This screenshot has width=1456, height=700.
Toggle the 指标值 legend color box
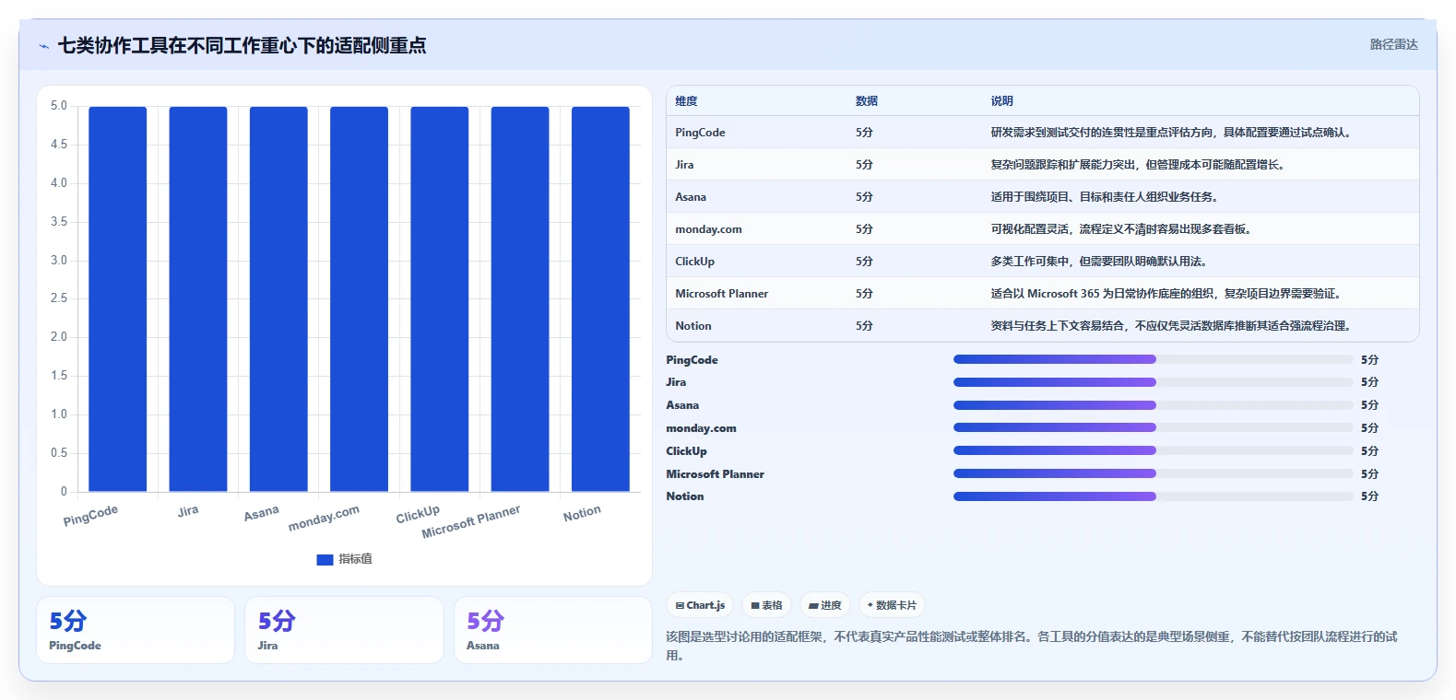325,559
